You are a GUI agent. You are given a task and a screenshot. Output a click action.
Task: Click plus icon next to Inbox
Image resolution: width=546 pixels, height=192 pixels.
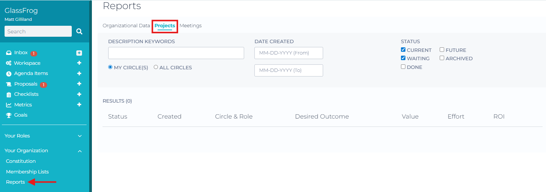coord(79,53)
